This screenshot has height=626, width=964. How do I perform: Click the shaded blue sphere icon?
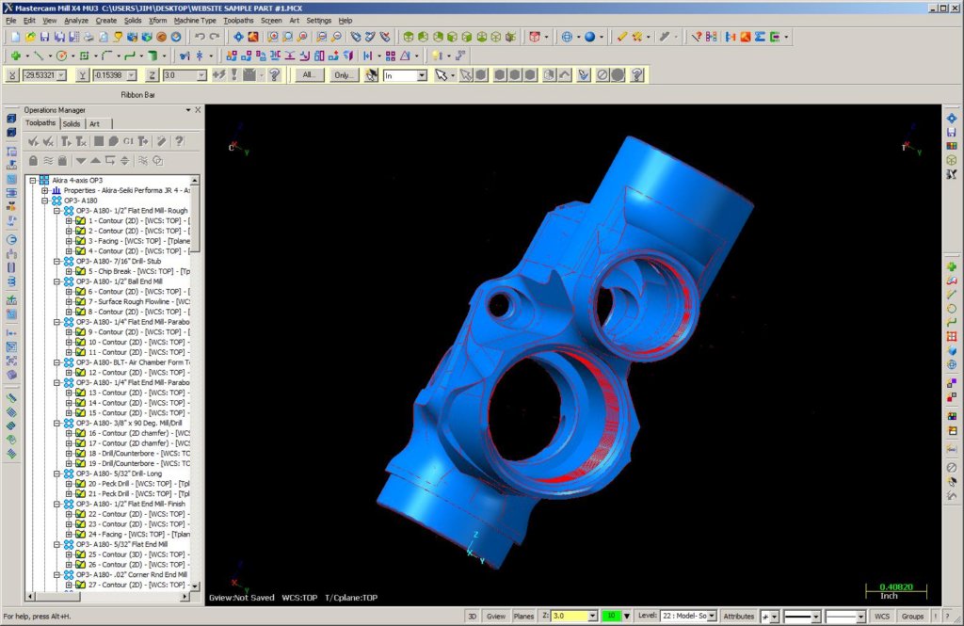coord(589,37)
